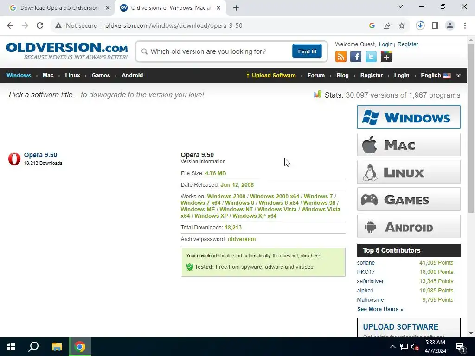Open Upload Software in the nav bar
The height and width of the screenshot is (356, 475).
271,76
